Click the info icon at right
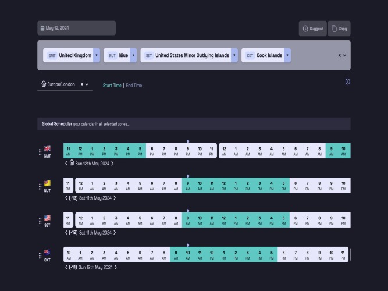 [347, 81]
